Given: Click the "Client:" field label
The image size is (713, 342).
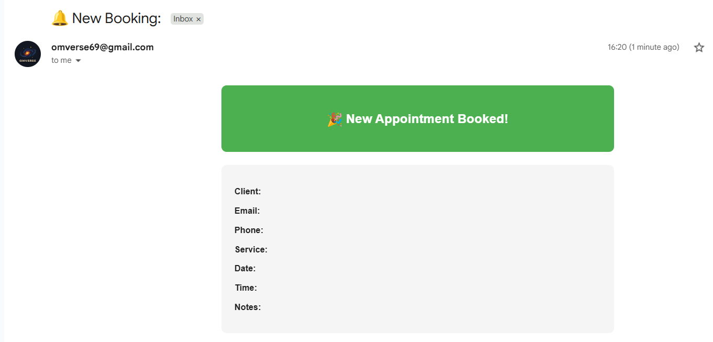Looking at the screenshot, I should (248, 192).
